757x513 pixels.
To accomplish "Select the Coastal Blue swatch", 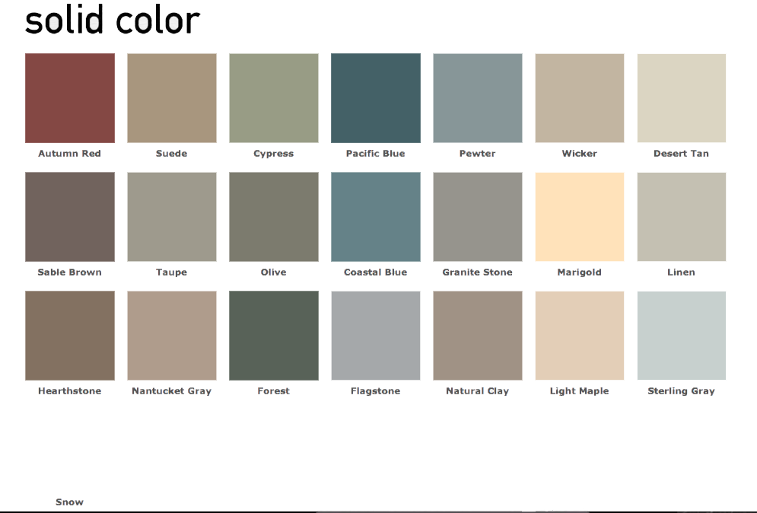I will [x=375, y=216].
